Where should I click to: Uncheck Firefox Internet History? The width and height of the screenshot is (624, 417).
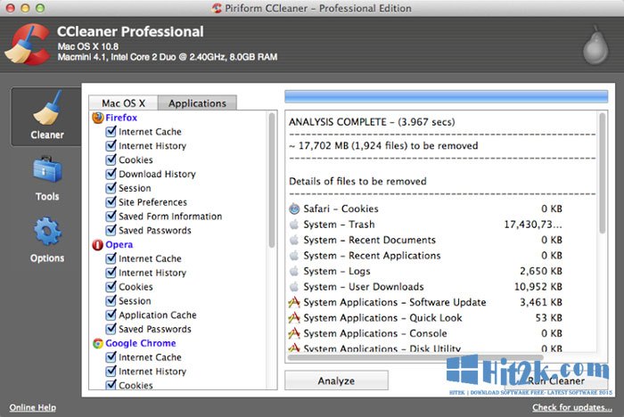pos(111,145)
